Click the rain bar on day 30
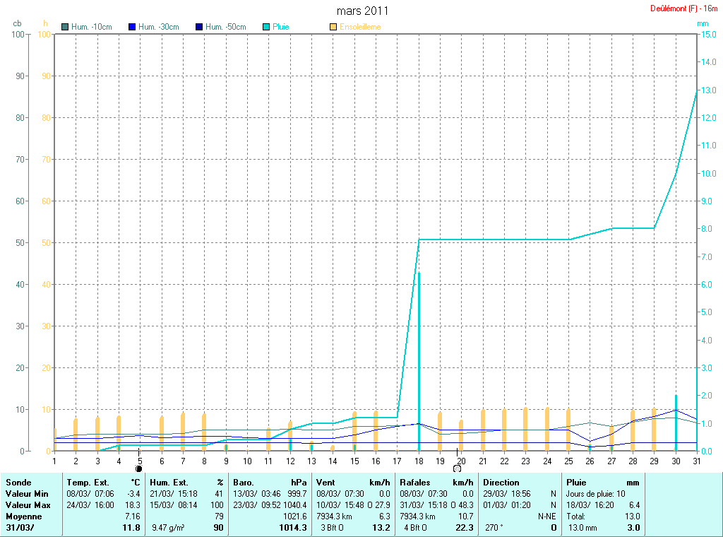 click(676, 423)
